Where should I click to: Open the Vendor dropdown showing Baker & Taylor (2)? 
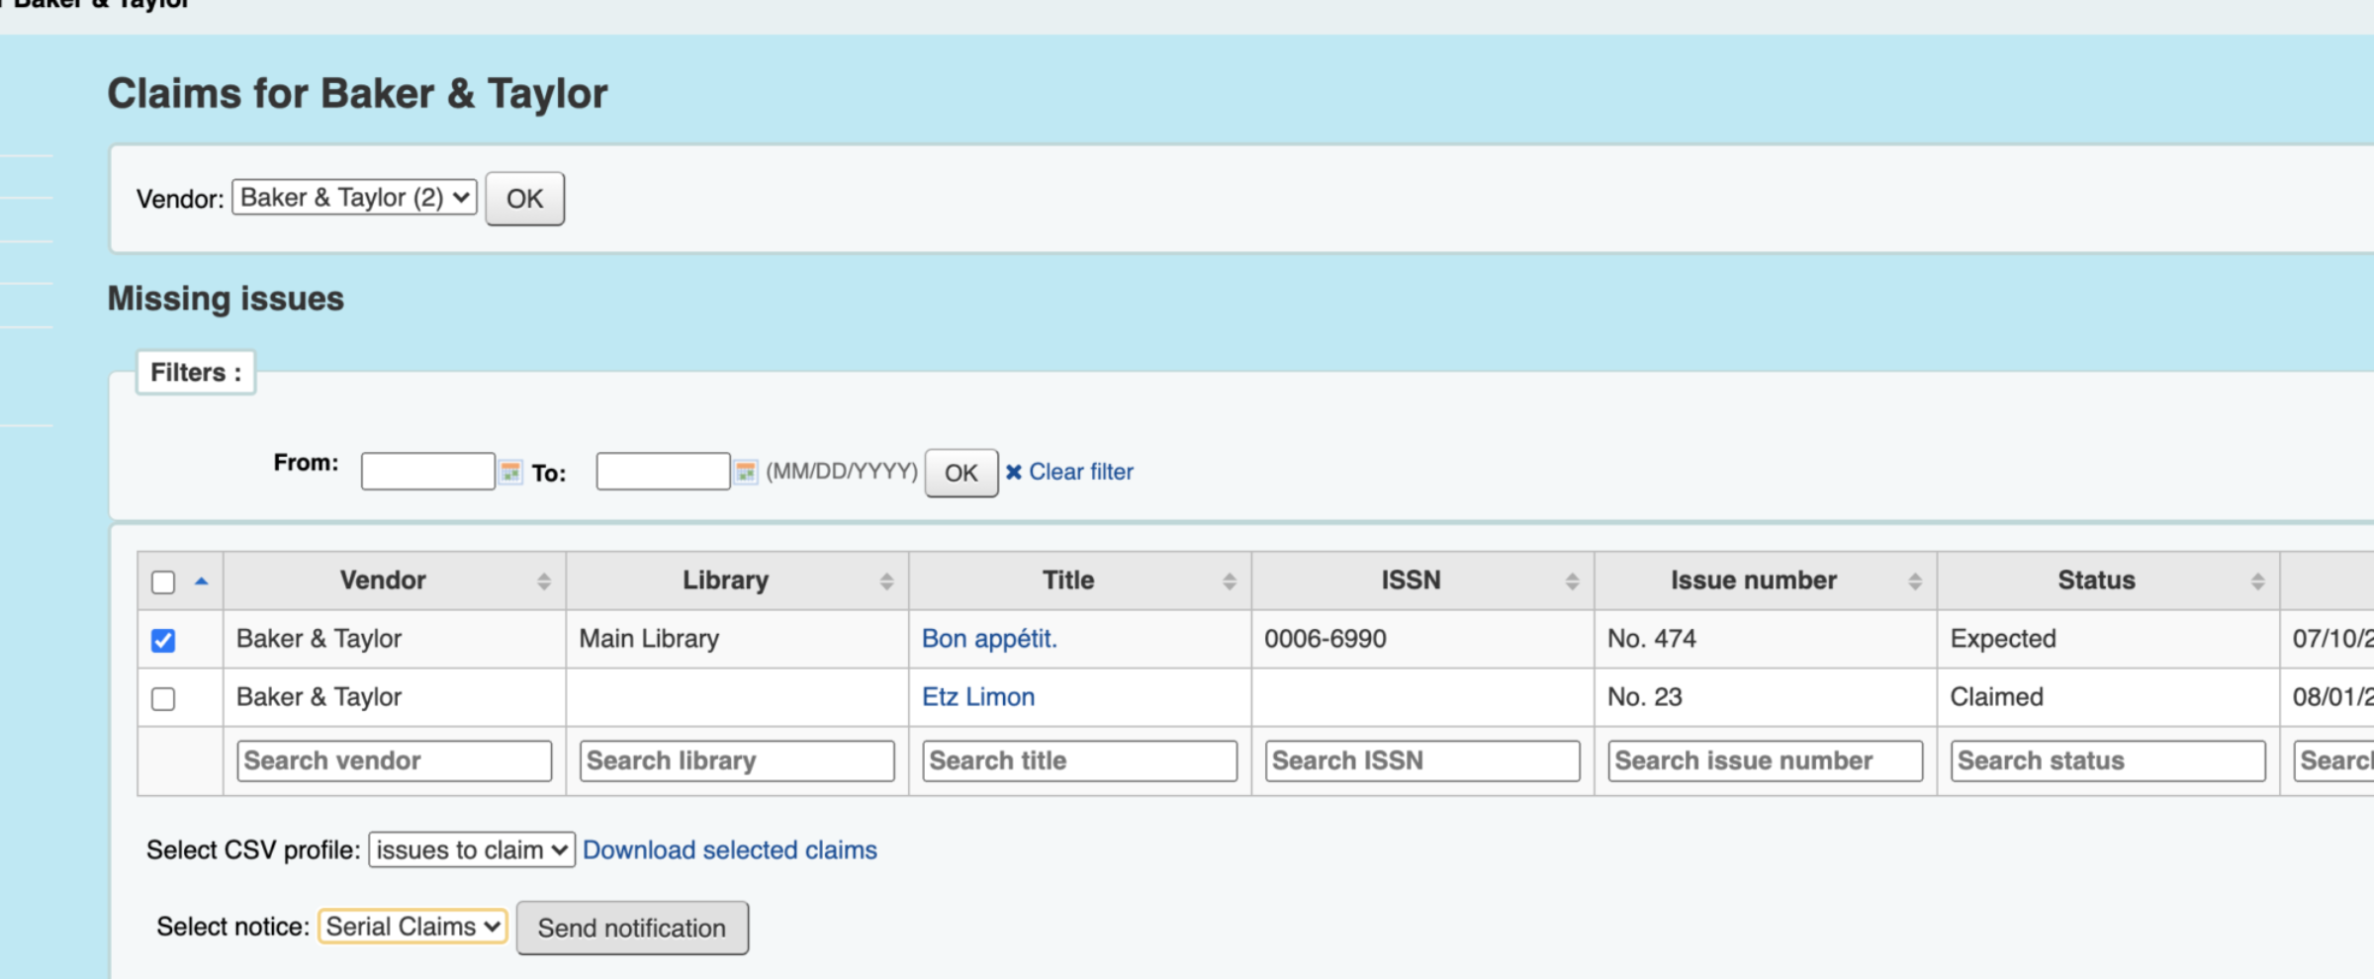[x=355, y=198]
